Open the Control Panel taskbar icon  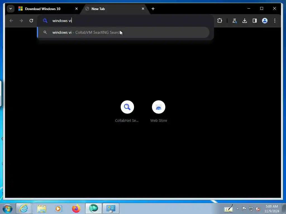(111, 208)
